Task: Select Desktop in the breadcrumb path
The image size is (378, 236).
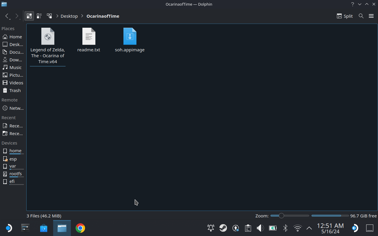Action: (x=69, y=16)
